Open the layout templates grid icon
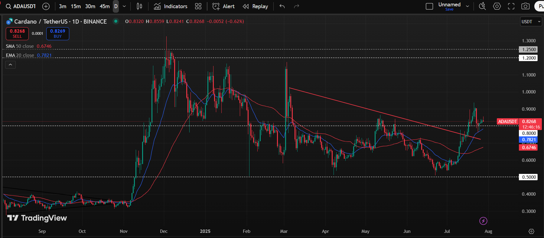Image resolution: width=544 pixels, height=238 pixels. click(x=198, y=6)
